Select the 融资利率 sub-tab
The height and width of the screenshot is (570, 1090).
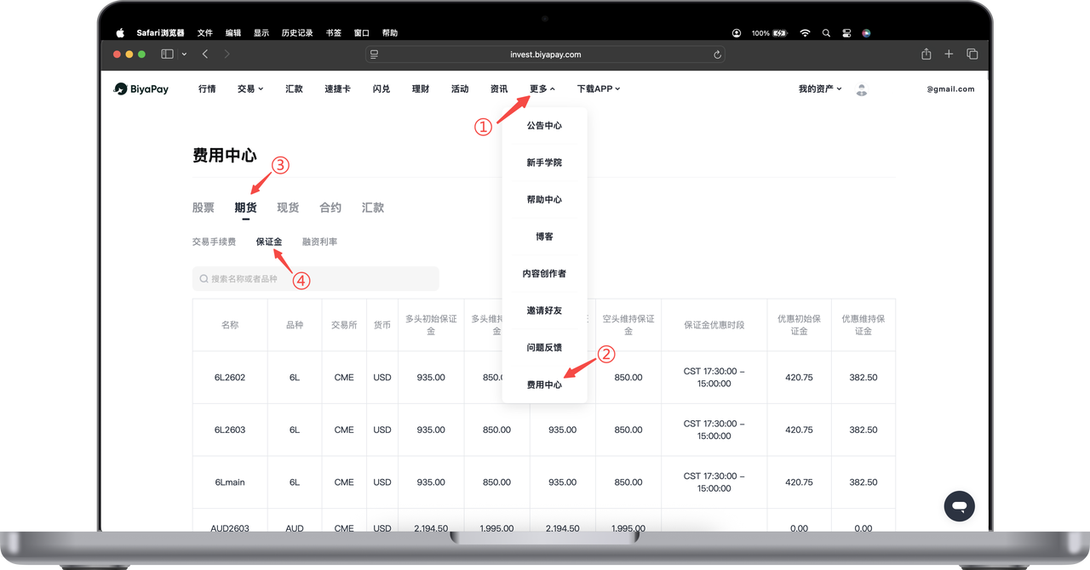319,242
